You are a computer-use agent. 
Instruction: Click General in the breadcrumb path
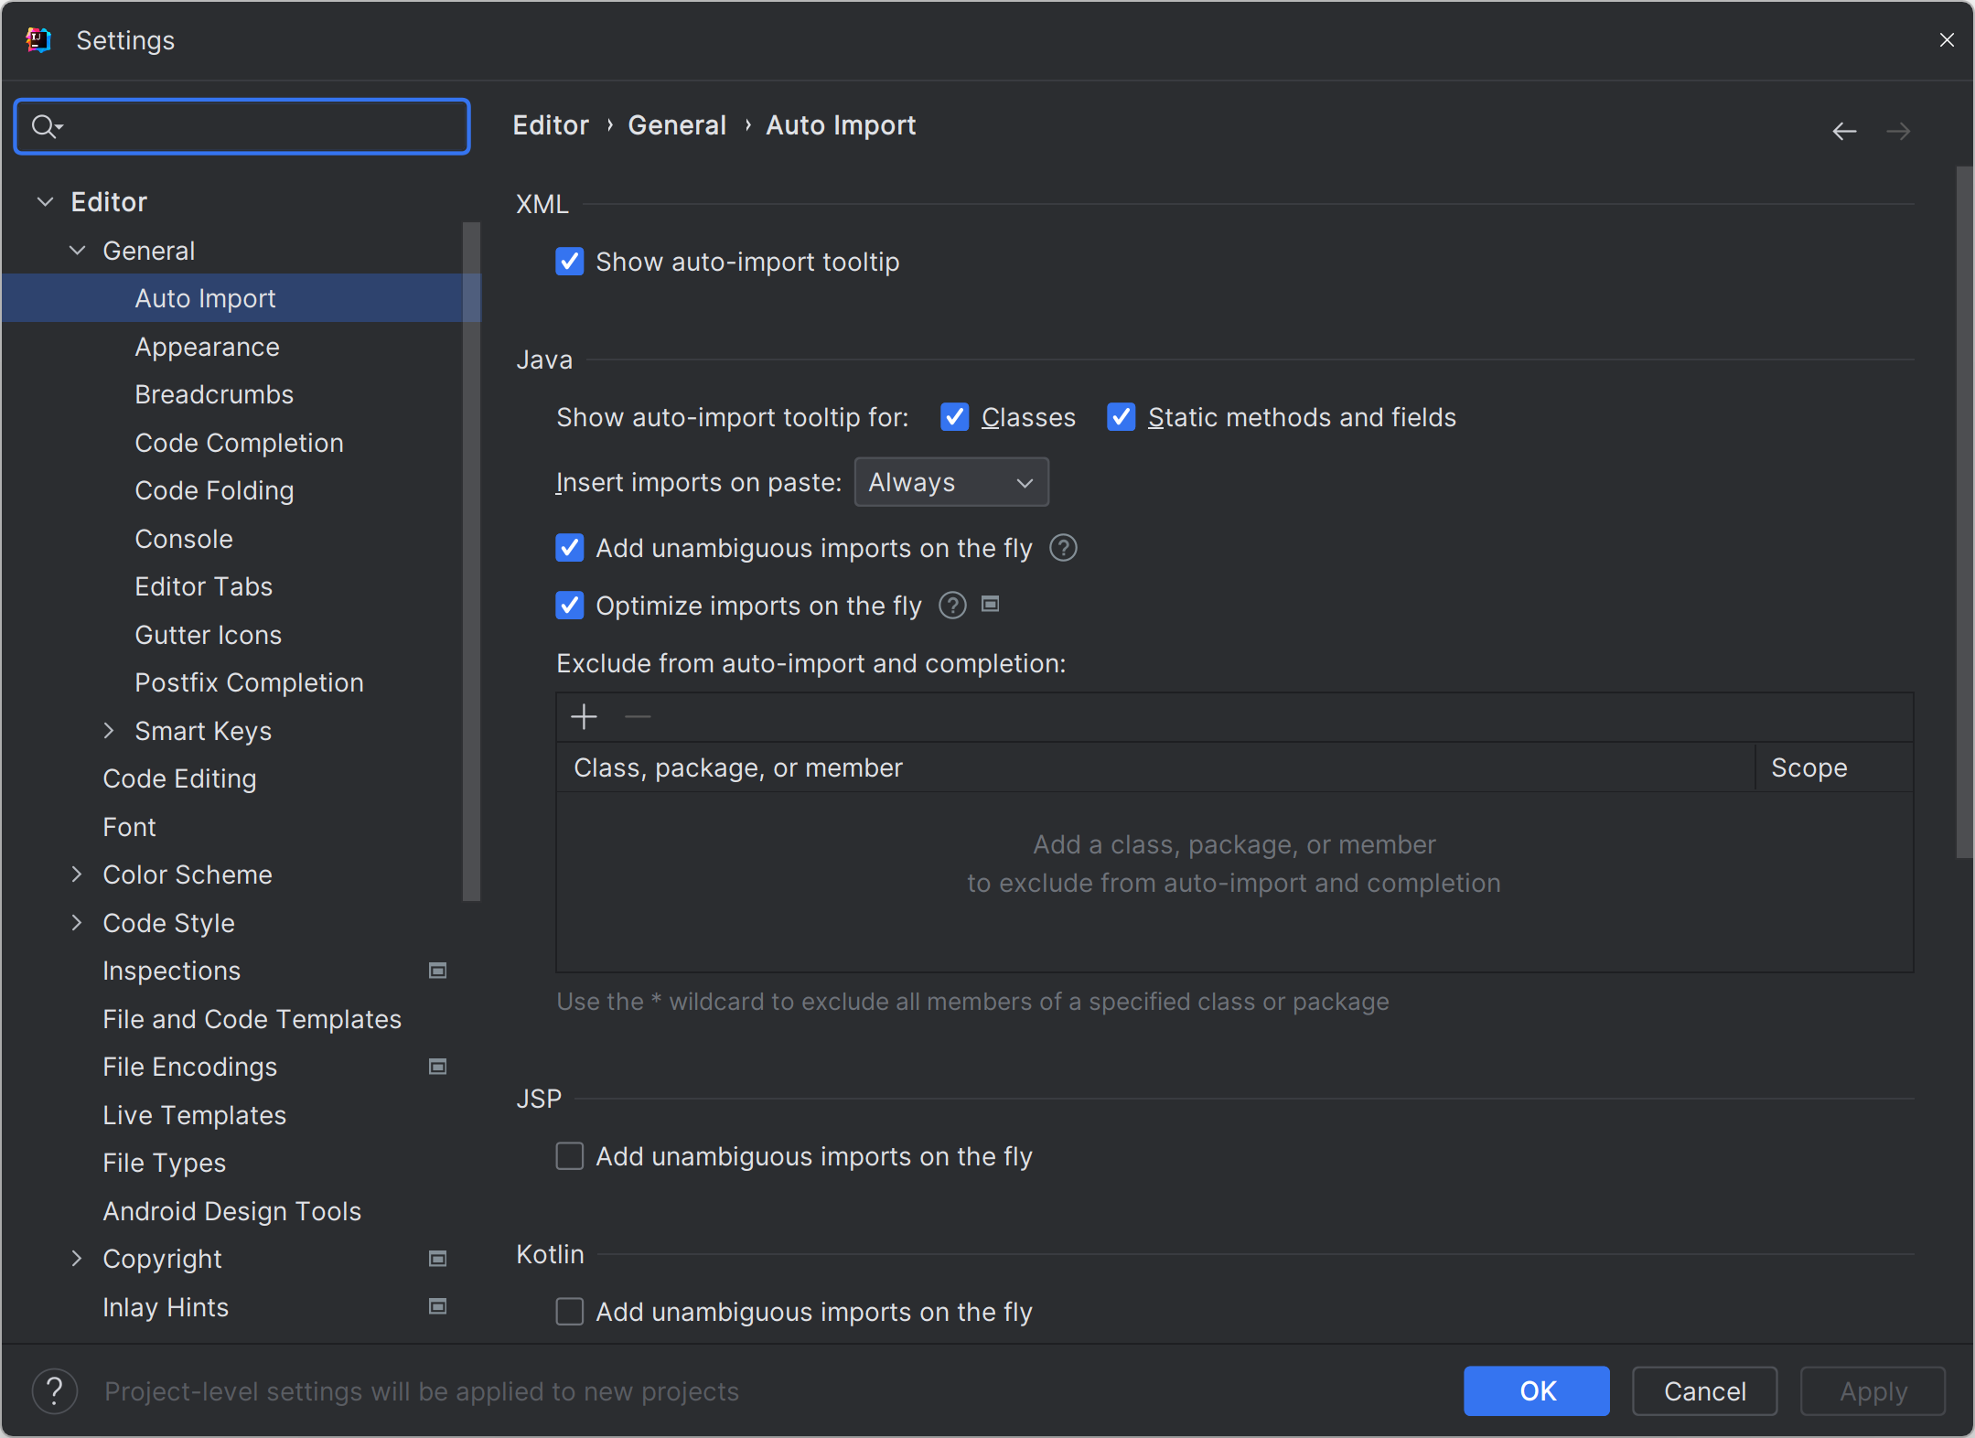[x=677, y=125]
